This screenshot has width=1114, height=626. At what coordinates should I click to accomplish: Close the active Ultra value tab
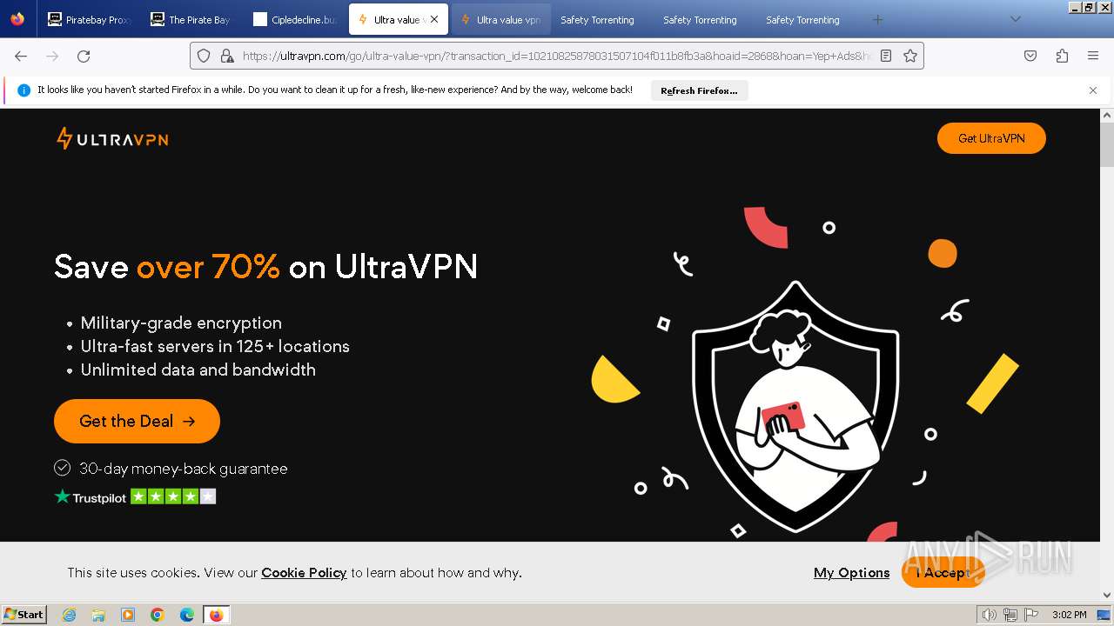click(x=434, y=19)
